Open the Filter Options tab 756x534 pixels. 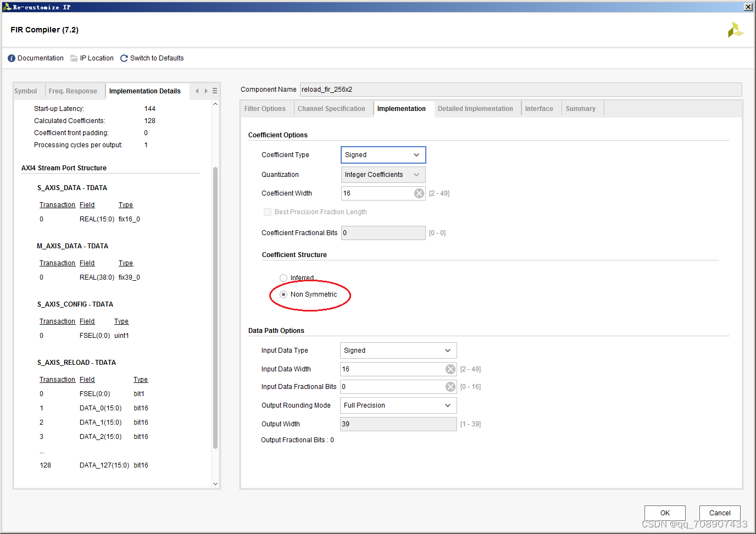pyautogui.click(x=265, y=109)
